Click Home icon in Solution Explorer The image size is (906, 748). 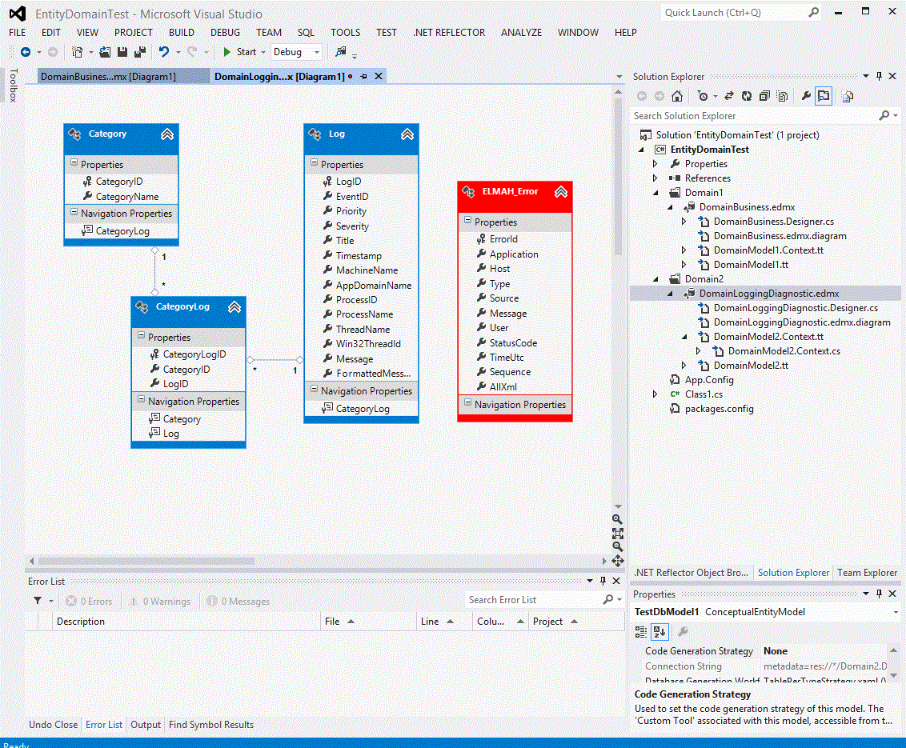pos(677,96)
